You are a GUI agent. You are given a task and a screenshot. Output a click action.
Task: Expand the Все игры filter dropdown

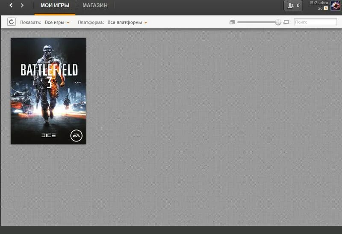coord(57,22)
